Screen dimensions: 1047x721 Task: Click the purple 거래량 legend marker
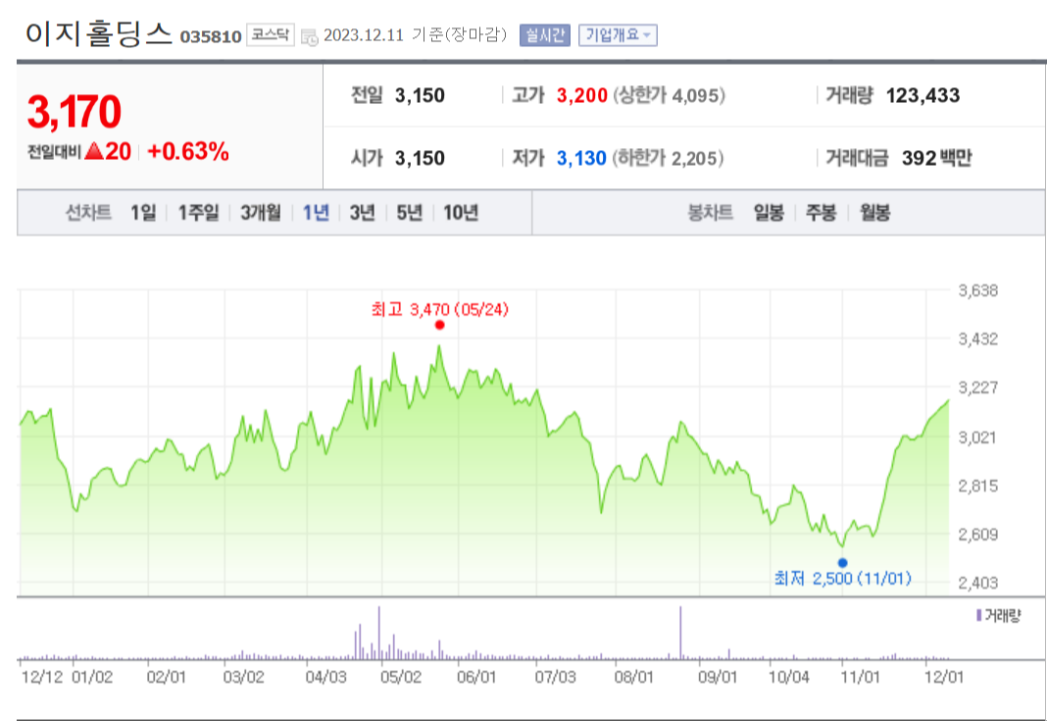click(x=979, y=615)
